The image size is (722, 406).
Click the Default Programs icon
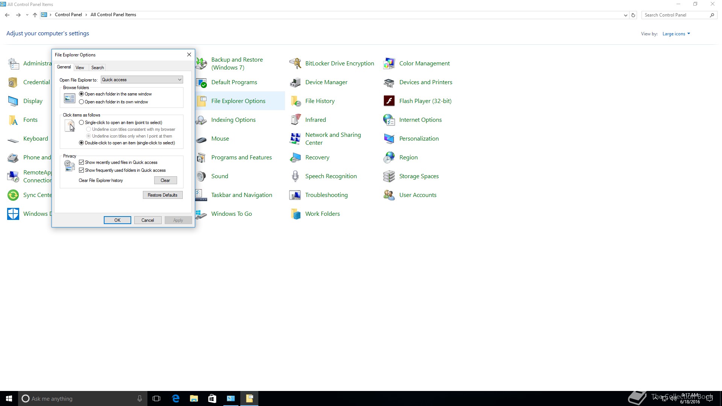click(202, 82)
